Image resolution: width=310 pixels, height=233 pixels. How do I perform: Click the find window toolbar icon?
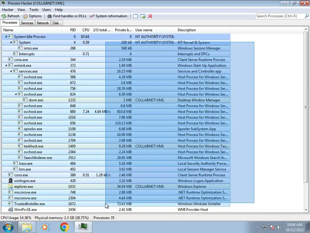click(135, 16)
